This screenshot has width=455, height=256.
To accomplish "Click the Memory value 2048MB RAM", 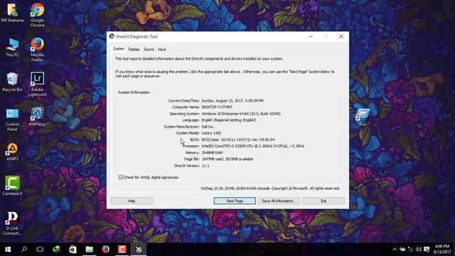I will [x=212, y=153].
